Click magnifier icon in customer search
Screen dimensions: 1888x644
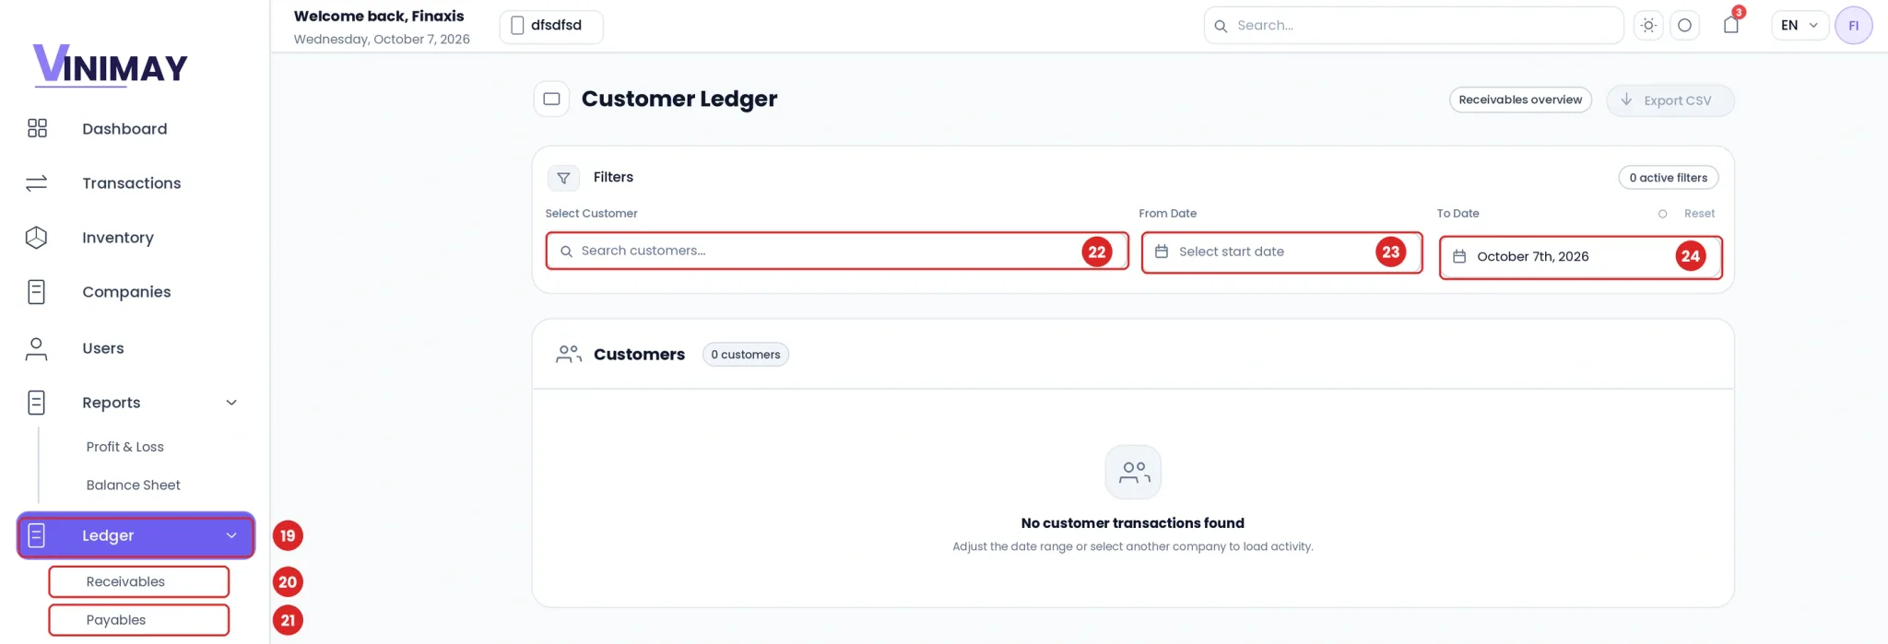point(567,252)
